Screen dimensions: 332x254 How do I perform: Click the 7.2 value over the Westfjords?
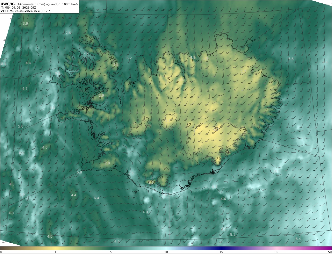pos(86,53)
